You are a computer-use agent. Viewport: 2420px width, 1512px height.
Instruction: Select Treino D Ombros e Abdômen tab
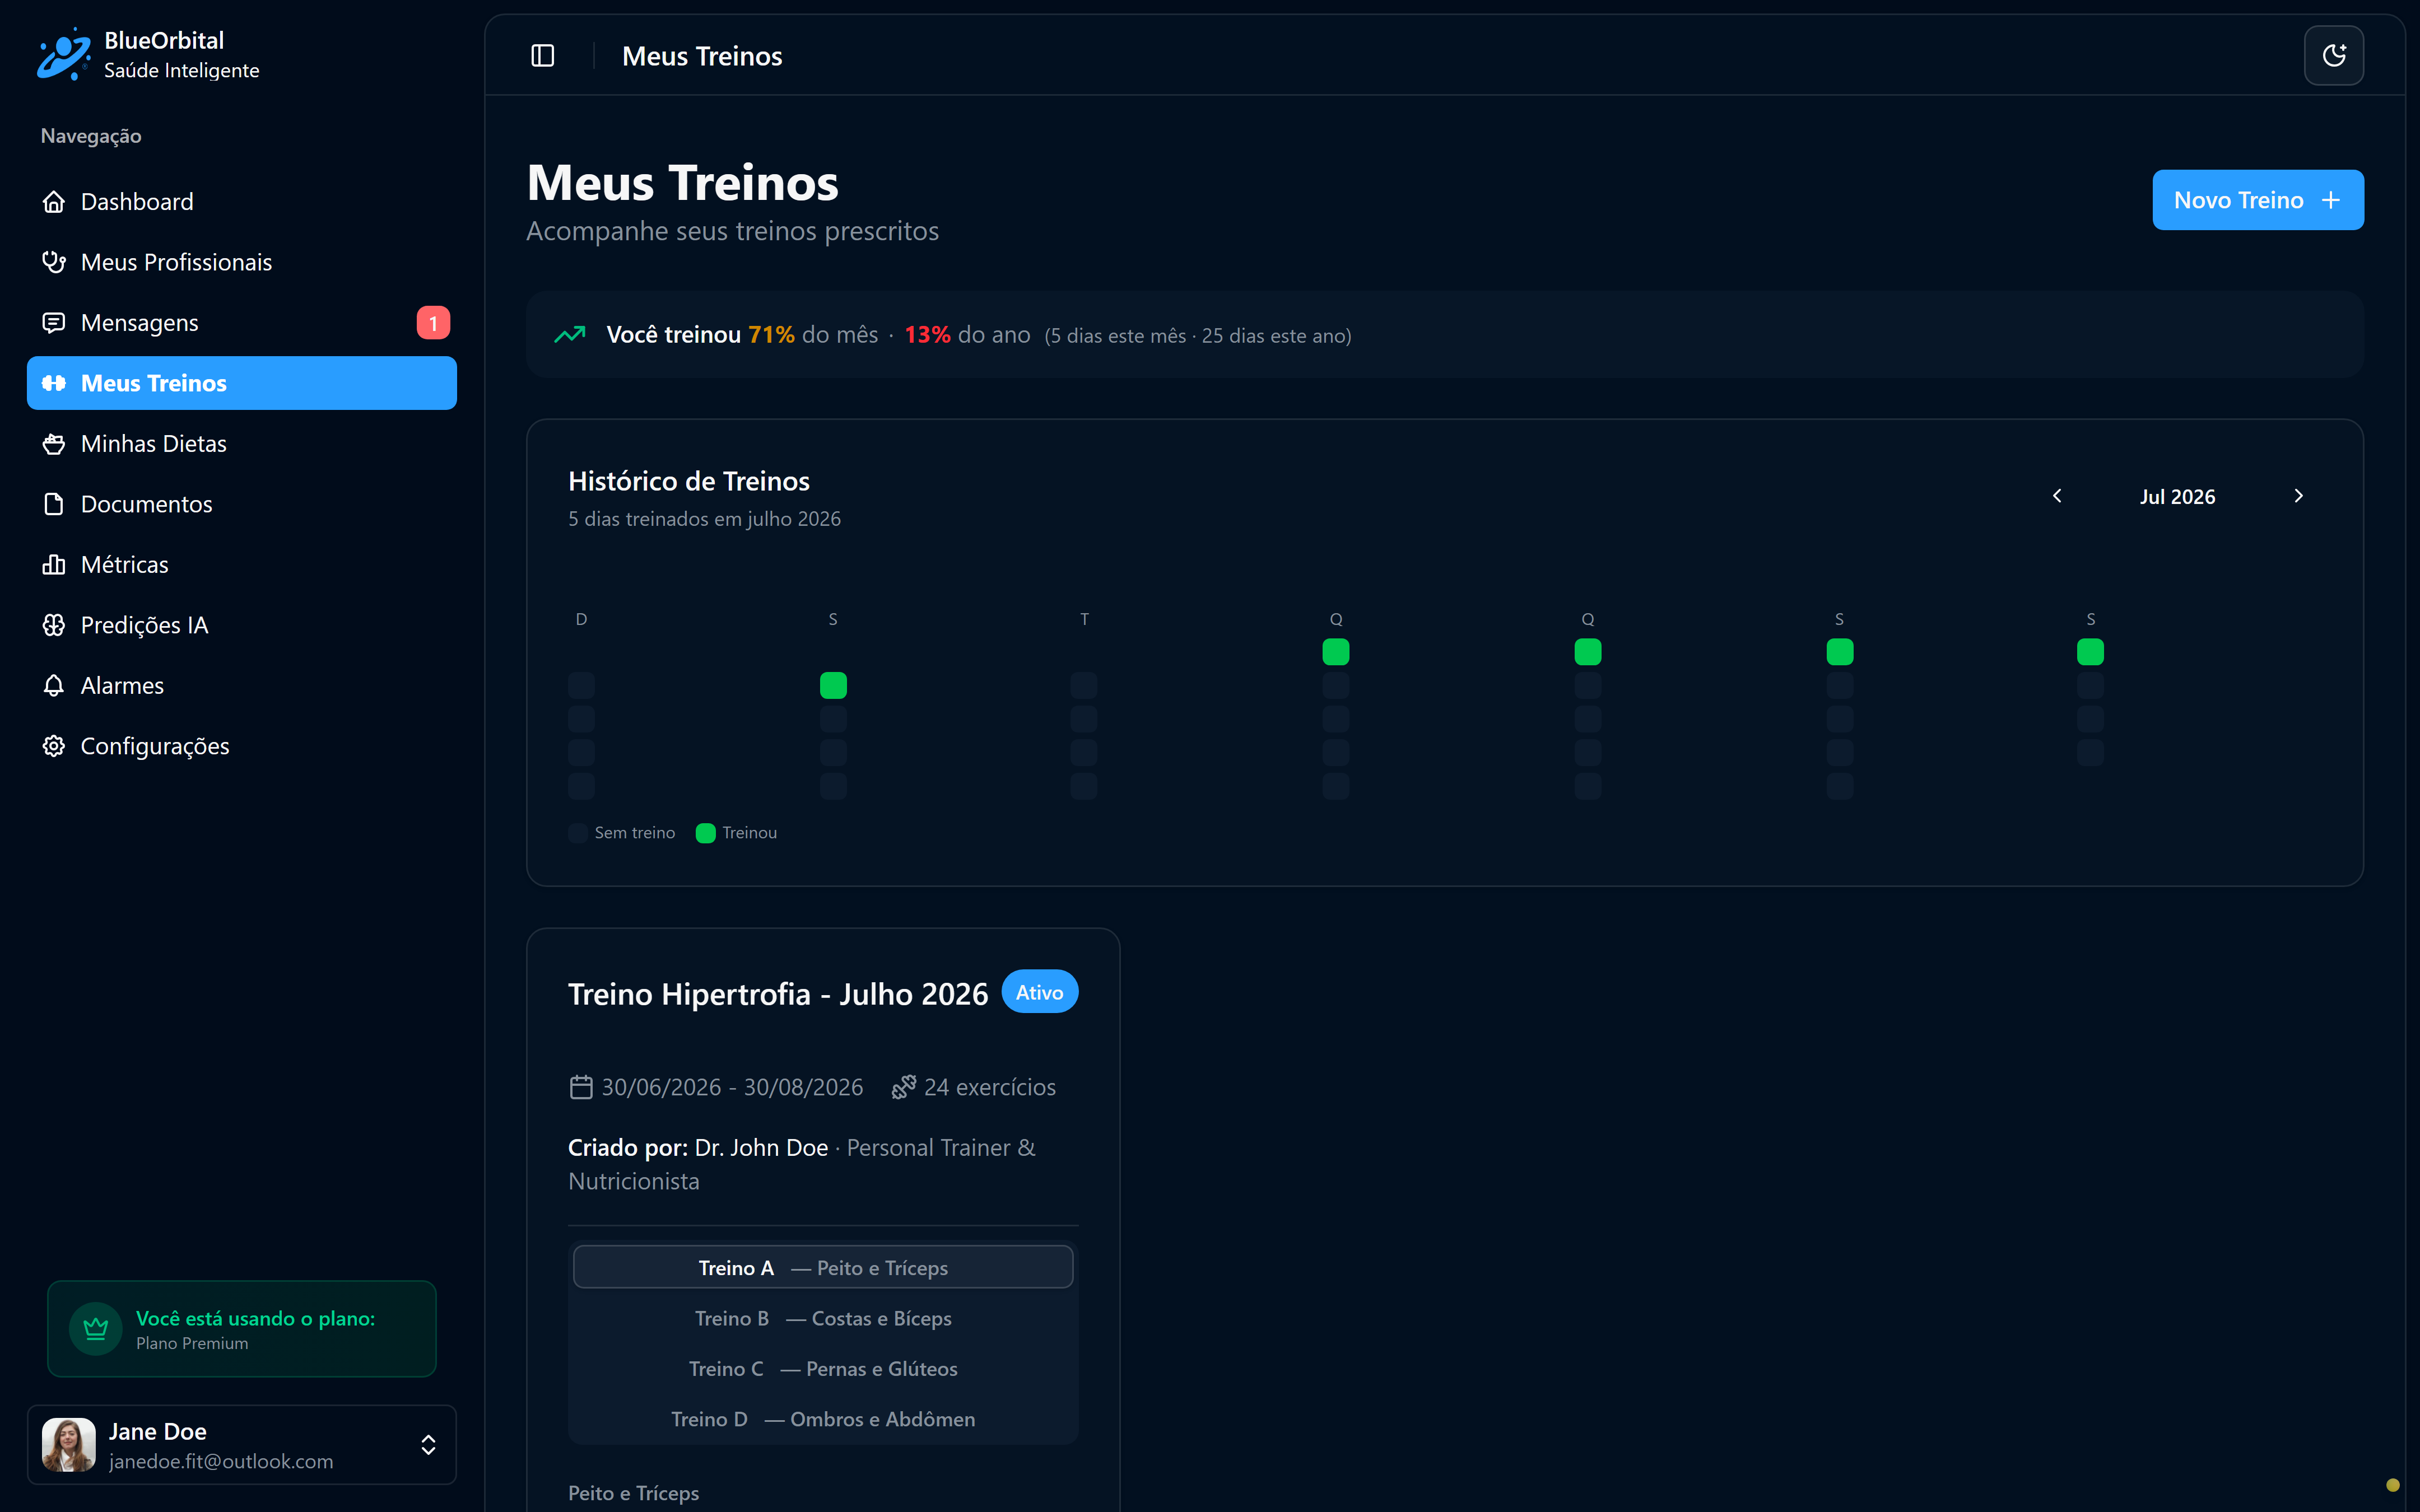[823, 1419]
